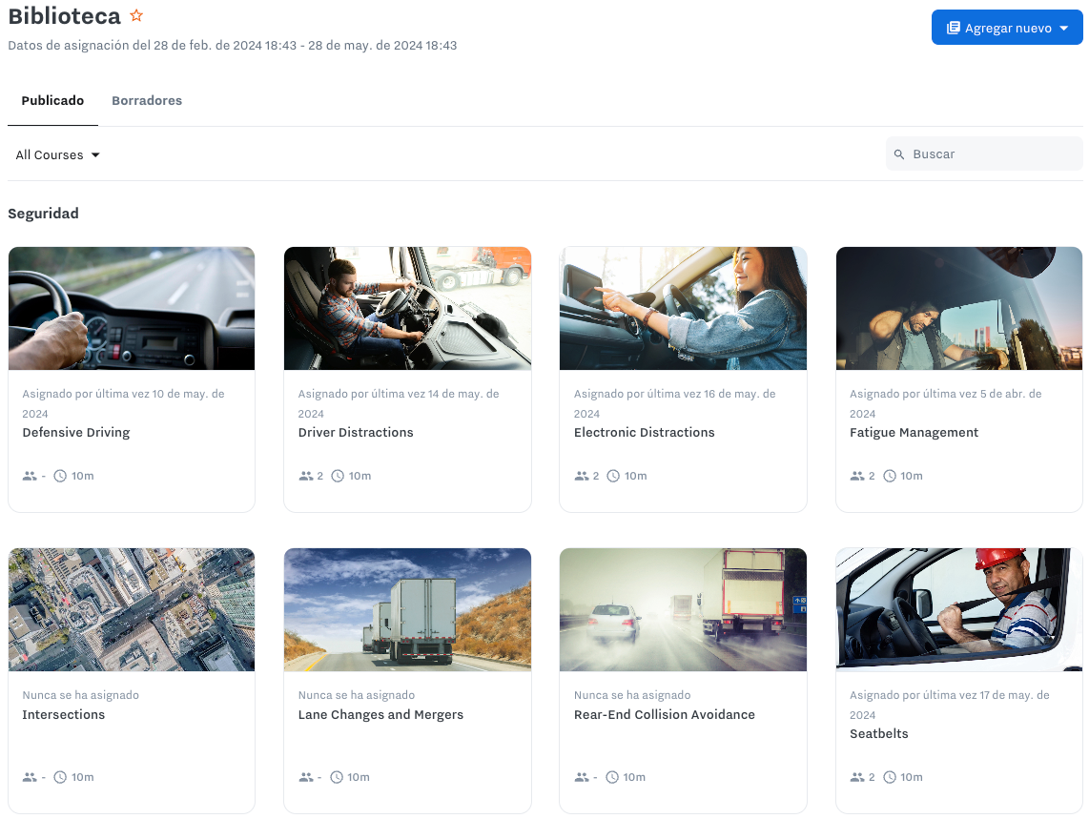Click the assignees icon on Defensive Driving
The width and height of the screenshot is (1089, 819).
[30, 476]
